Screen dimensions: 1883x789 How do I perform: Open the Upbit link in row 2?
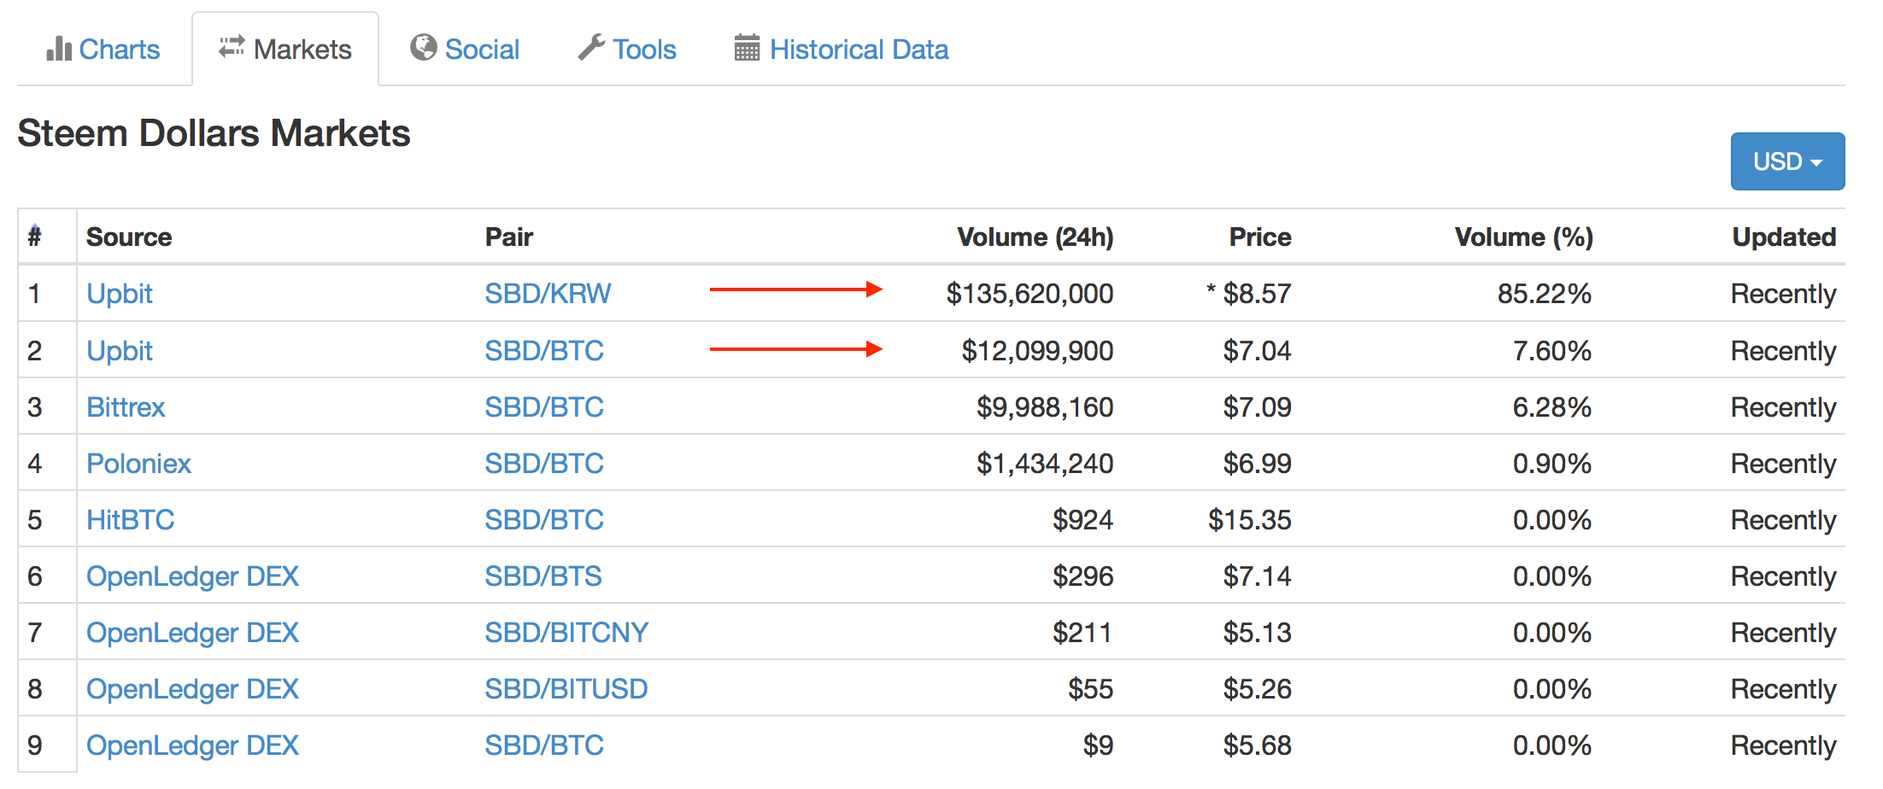click(x=120, y=351)
